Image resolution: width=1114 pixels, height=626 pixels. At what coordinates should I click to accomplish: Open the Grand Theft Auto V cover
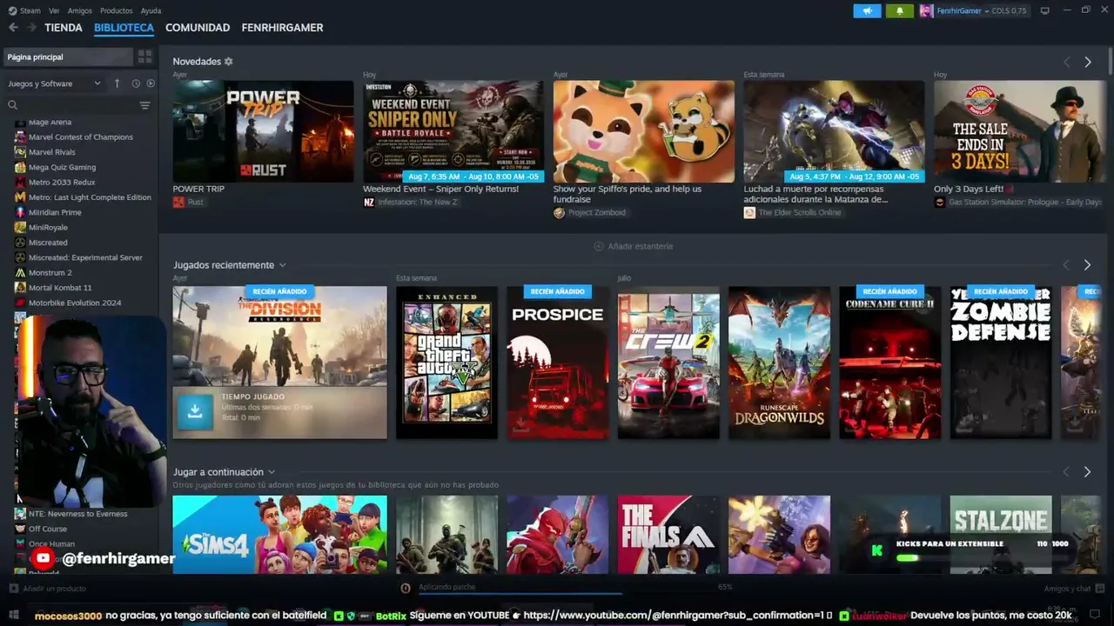coord(446,363)
